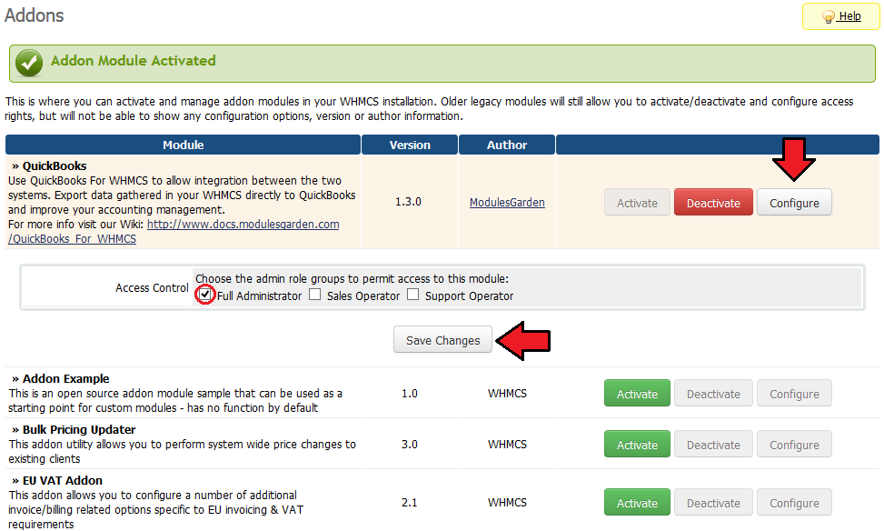
Task: Select the EU VAT Addon title
Action: point(63,480)
